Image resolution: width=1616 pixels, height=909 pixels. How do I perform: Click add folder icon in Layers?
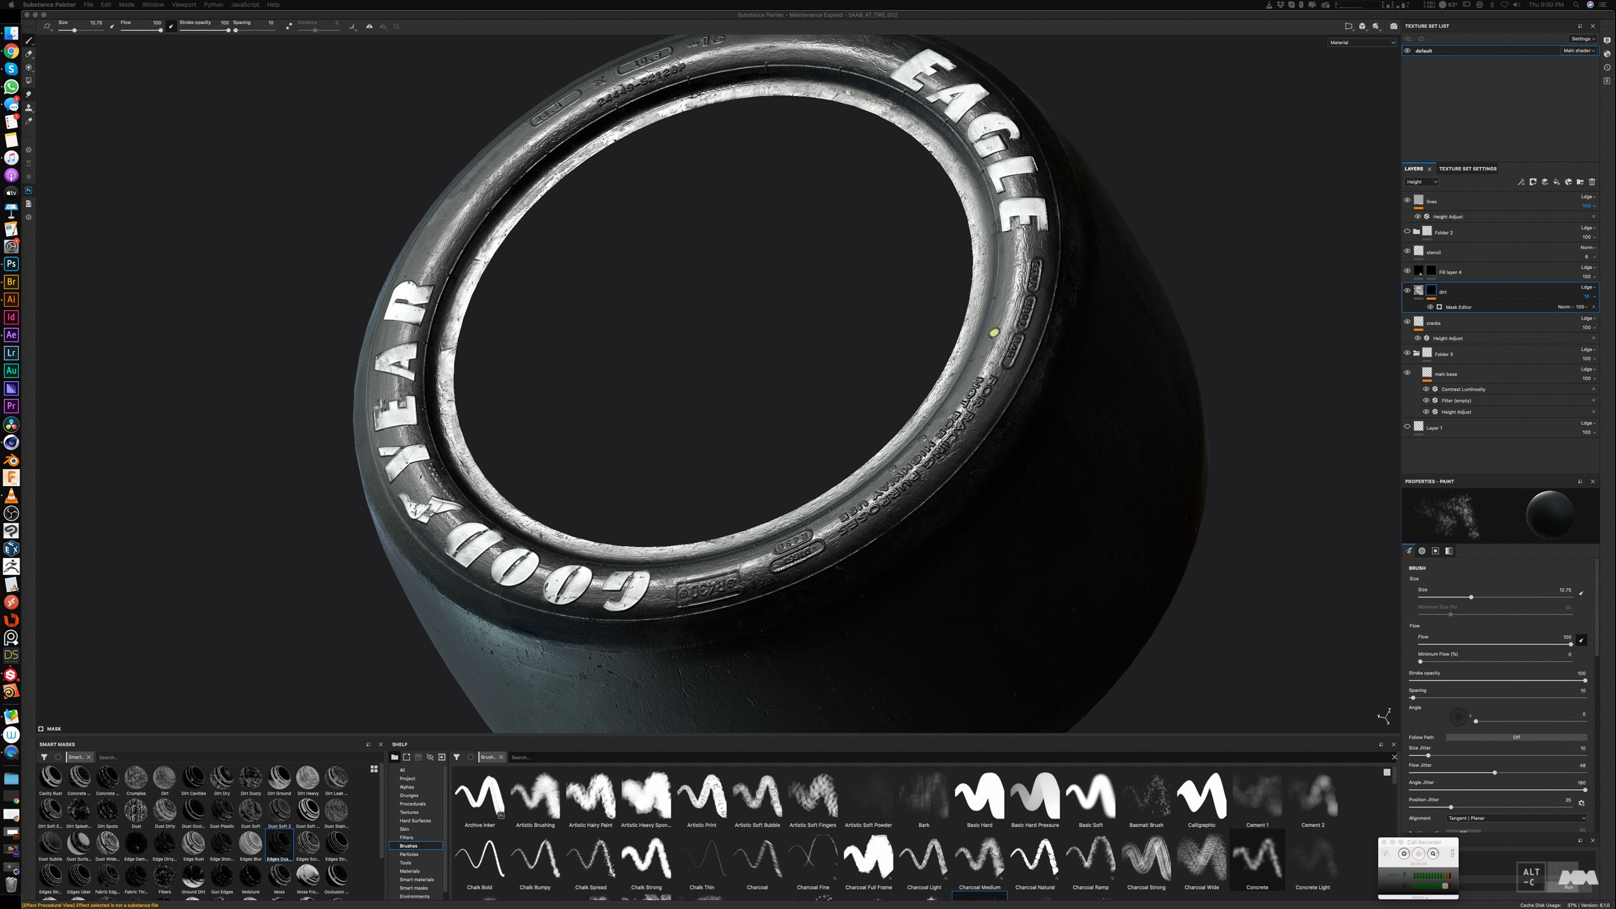(1581, 182)
